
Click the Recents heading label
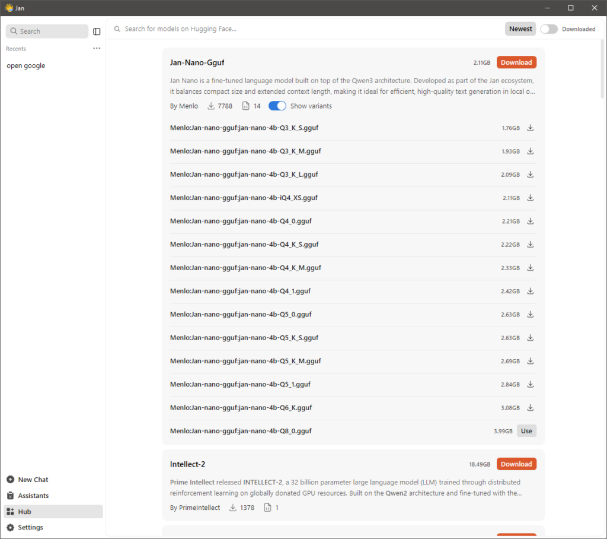tap(16, 49)
